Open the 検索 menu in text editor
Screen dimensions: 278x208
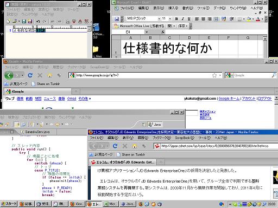tap(58, 9)
